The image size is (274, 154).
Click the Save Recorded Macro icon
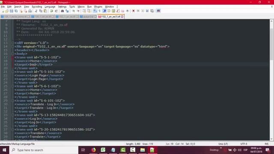point(152,11)
